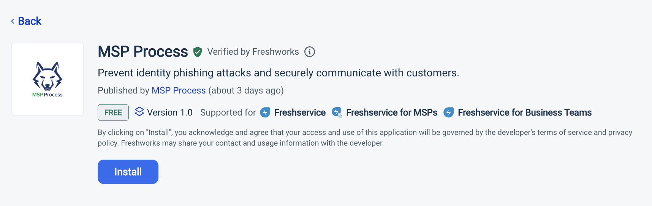Click the Freshservice for MSPs icon
The height and width of the screenshot is (206, 652).
pos(337,113)
